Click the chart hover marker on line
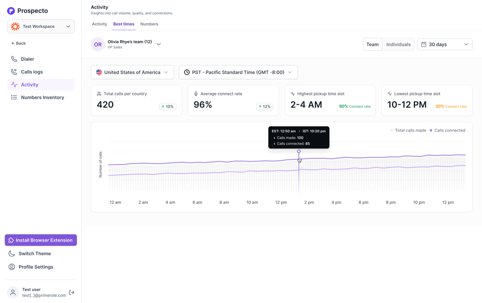The height and width of the screenshot is (303, 482). [299, 151]
